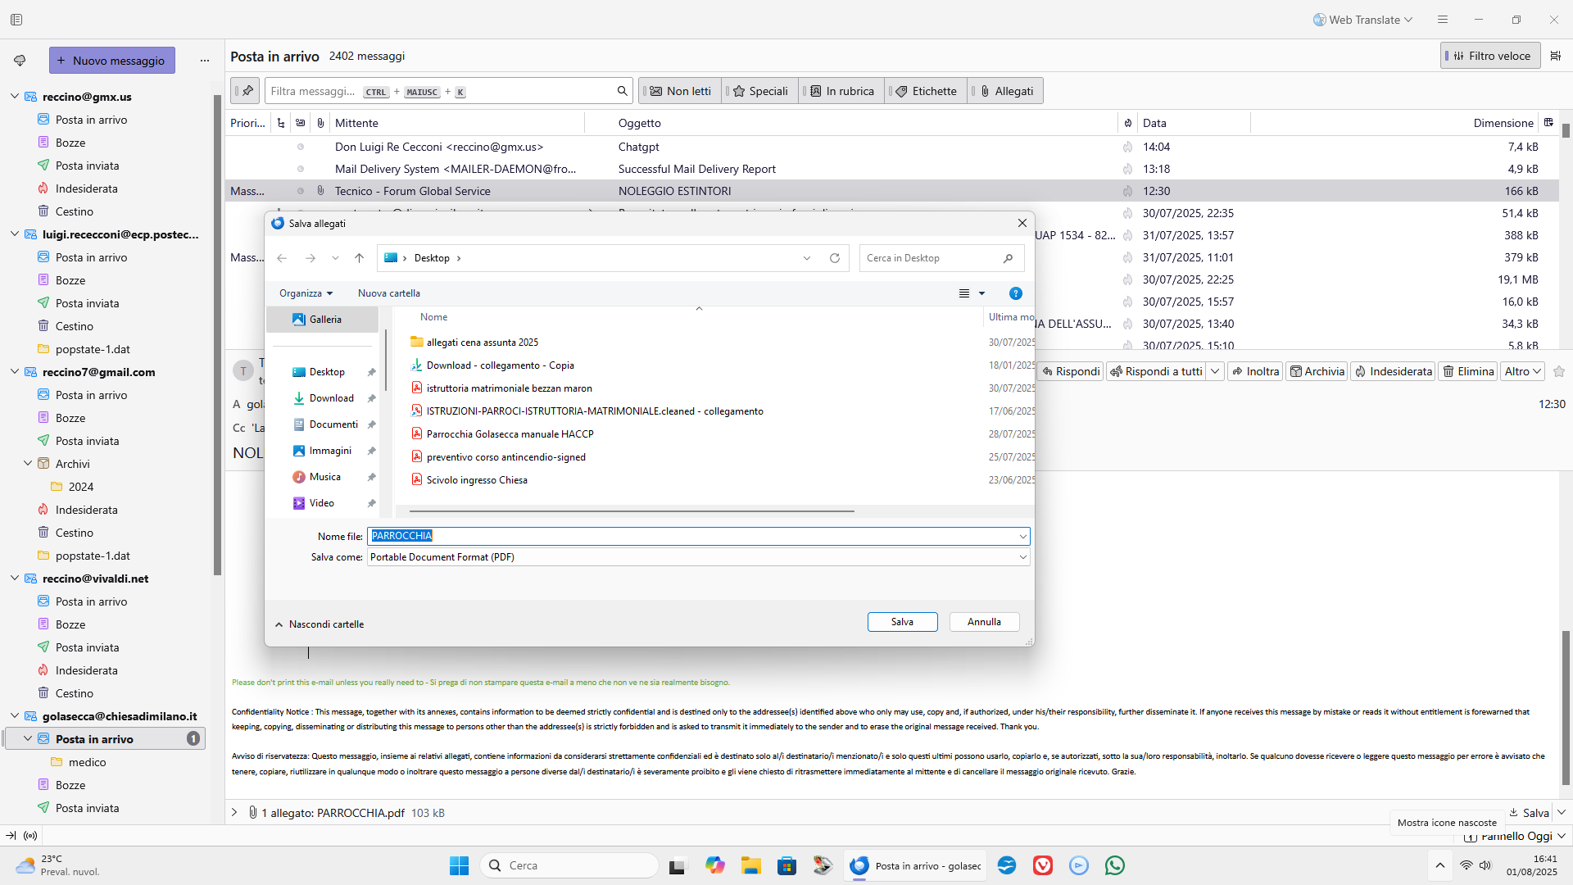Screen dimensions: 1573x885
Task: Click in the Nome file text field
Action: [696, 536]
